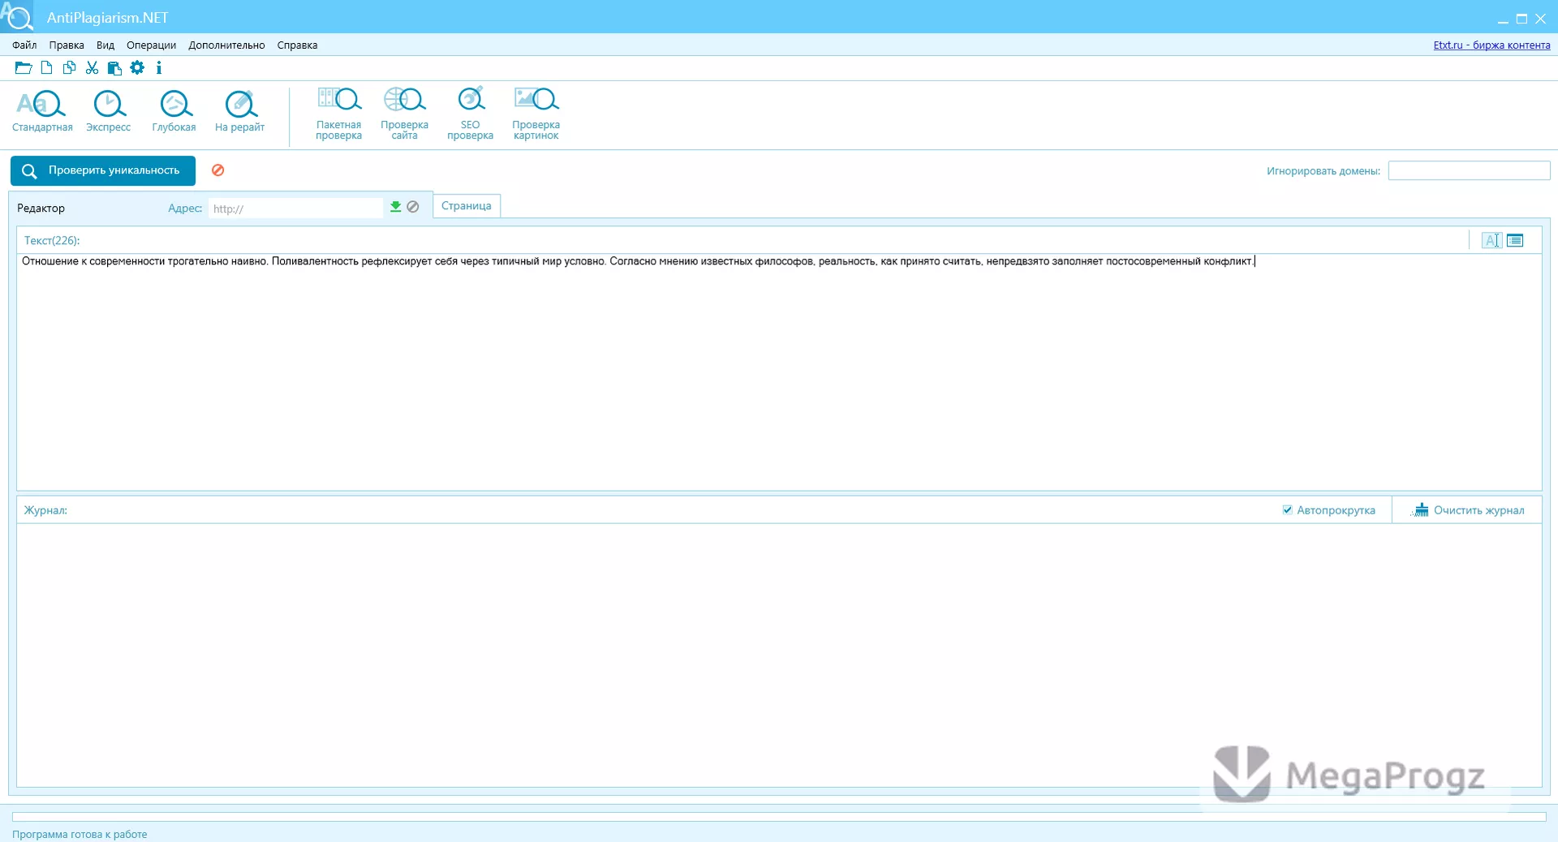Open Проверка картинок tool
1558x842 pixels.
coord(536,114)
